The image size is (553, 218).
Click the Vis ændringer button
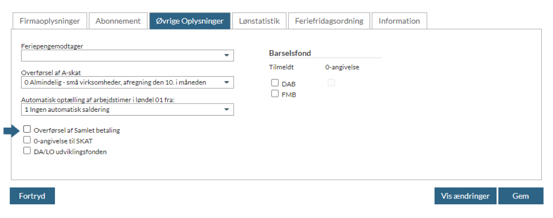tap(465, 196)
